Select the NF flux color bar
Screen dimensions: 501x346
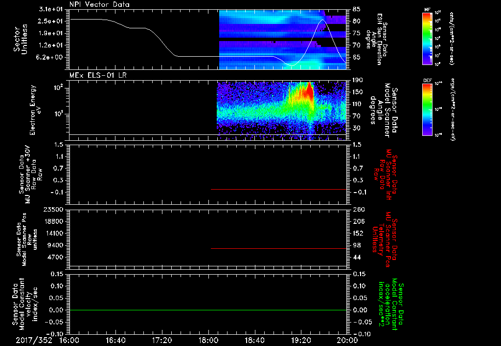[x=427, y=39]
